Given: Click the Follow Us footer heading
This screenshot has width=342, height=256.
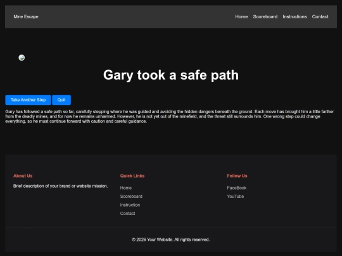Looking at the screenshot, I should pos(237,176).
